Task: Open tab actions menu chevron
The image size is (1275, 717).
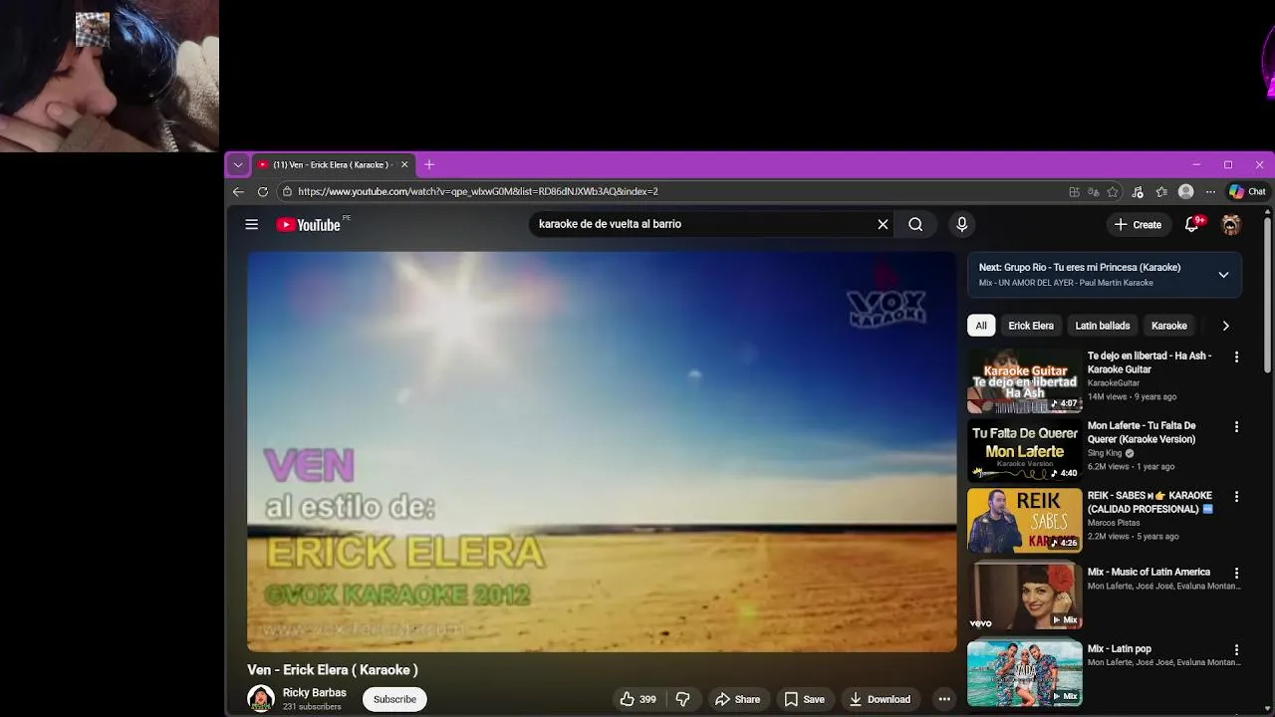Action: pos(238,164)
